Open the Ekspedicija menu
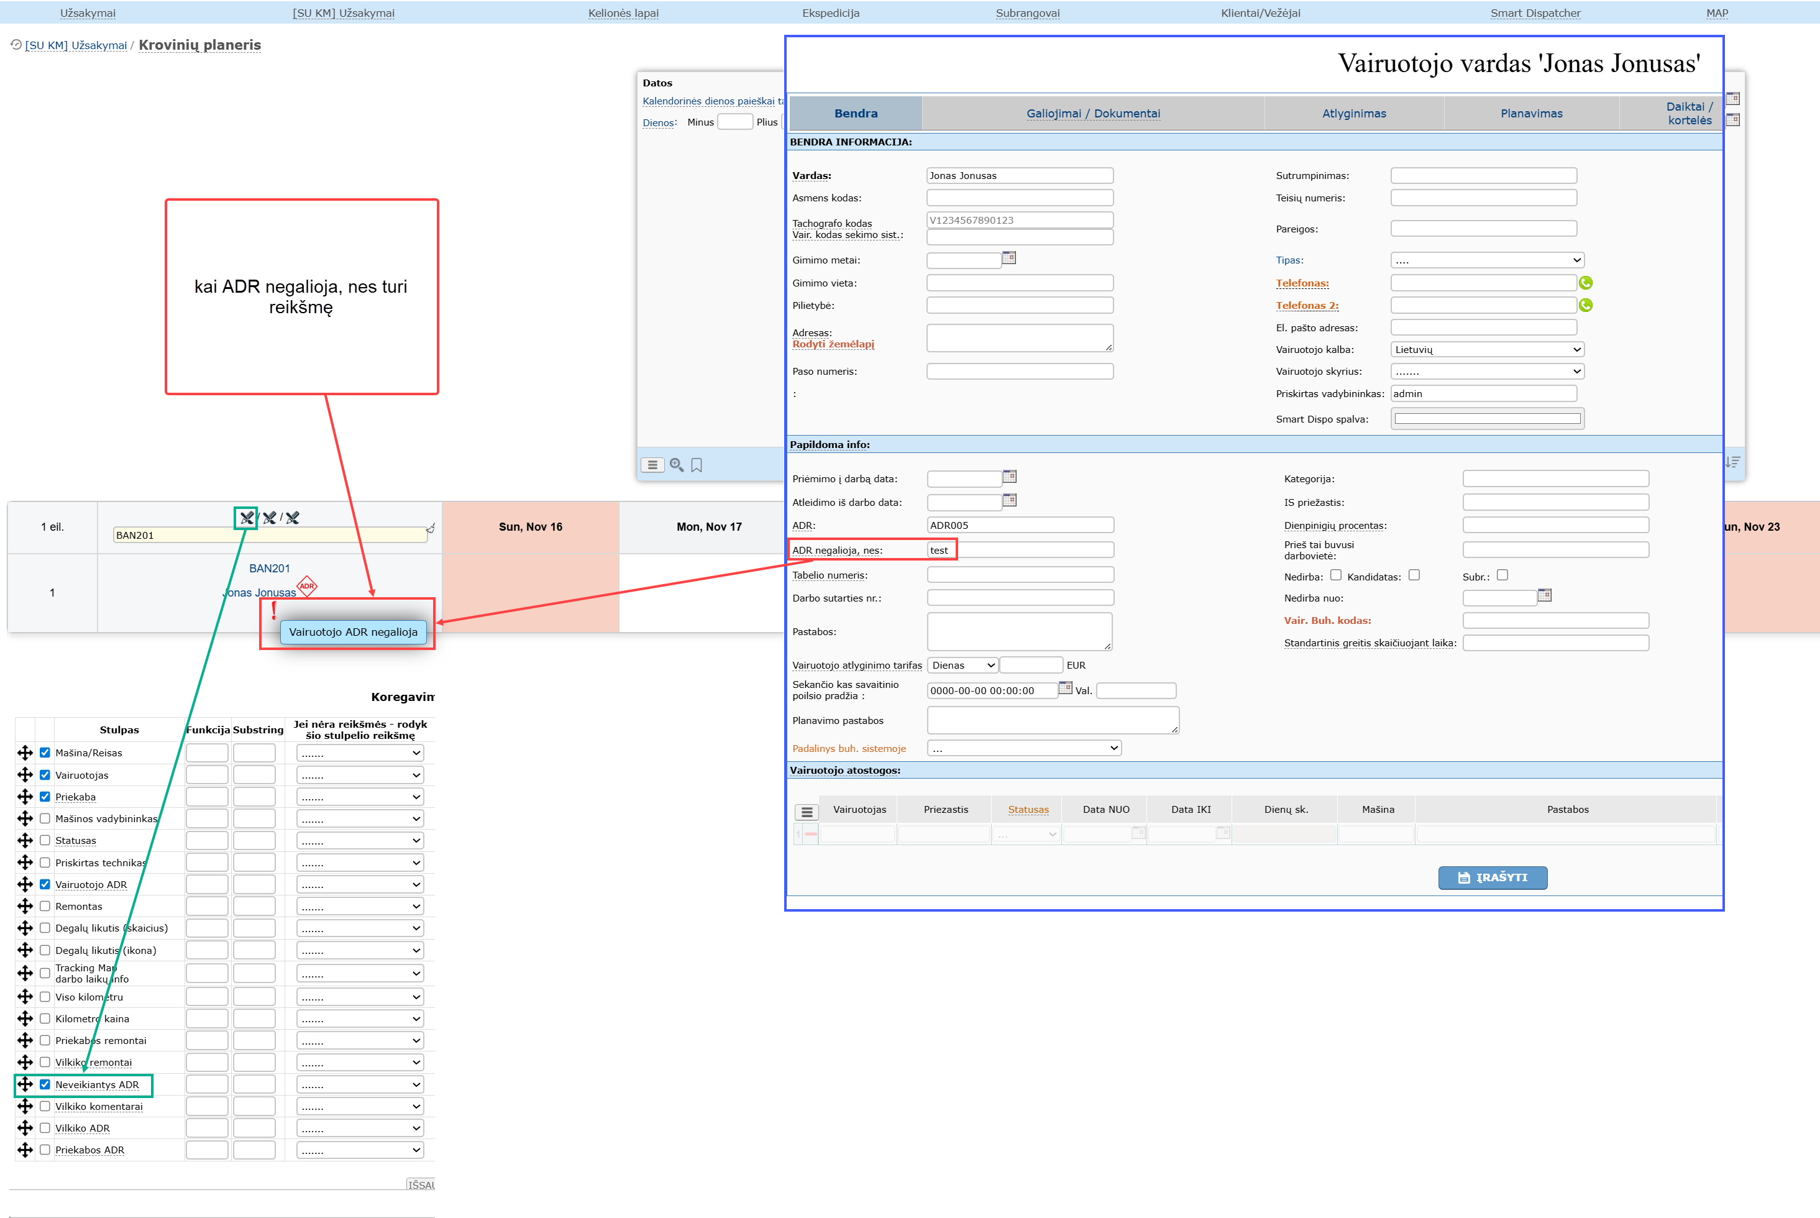Viewport: 1820px width, 1218px height. tap(830, 13)
